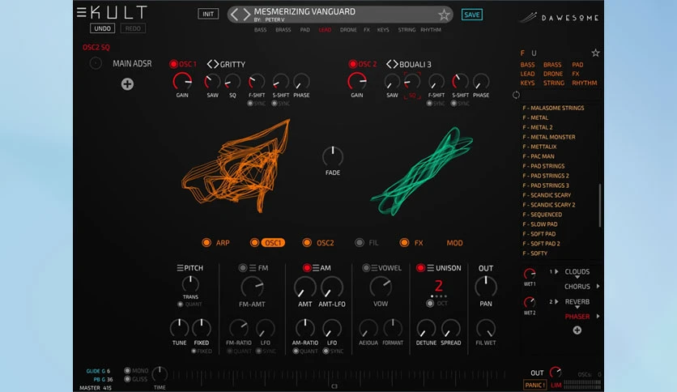Image resolution: width=677 pixels, height=392 pixels.
Task: Click the unison voice count value 2
Action: click(x=438, y=286)
